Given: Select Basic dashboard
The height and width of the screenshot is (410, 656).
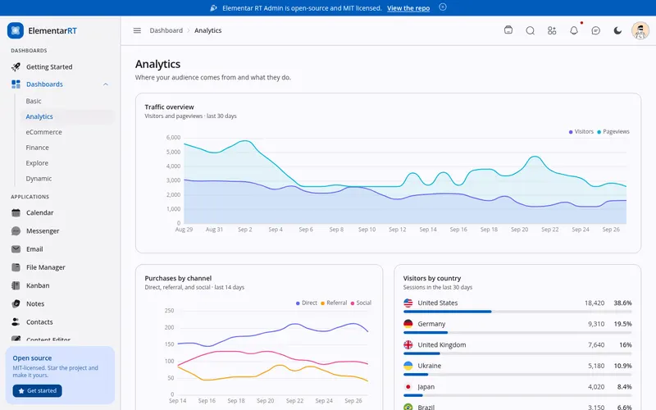Looking at the screenshot, I should [34, 101].
